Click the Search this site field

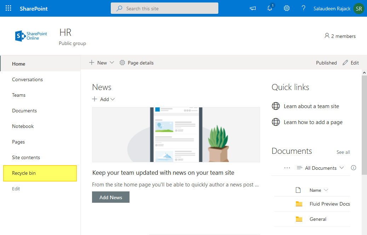[x=164, y=8]
